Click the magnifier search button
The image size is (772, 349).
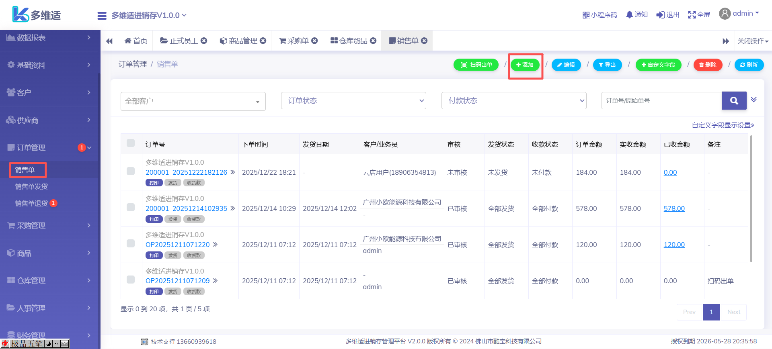734,101
